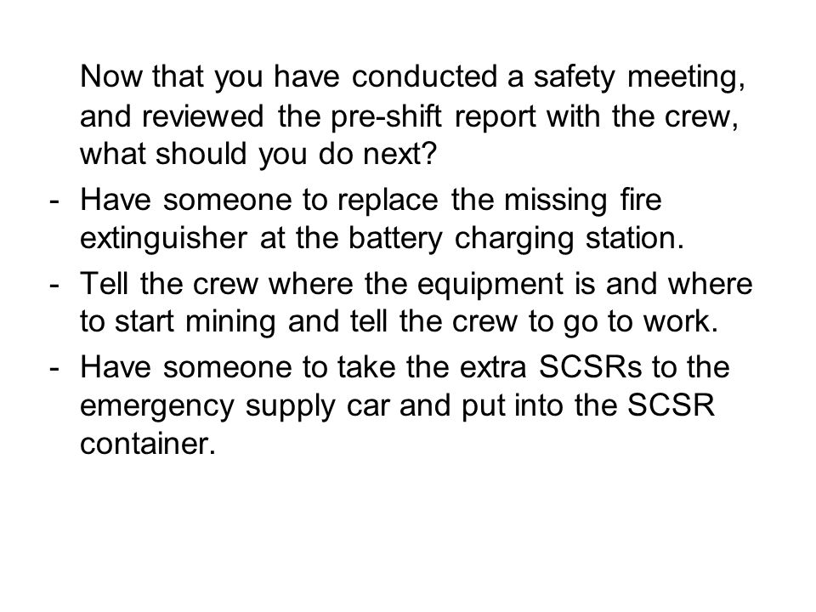Click the word 'container.' on the last line

point(147,444)
